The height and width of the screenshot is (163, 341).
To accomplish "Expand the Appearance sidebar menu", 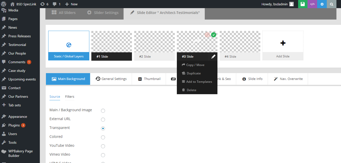I will (x=18, y=117).
